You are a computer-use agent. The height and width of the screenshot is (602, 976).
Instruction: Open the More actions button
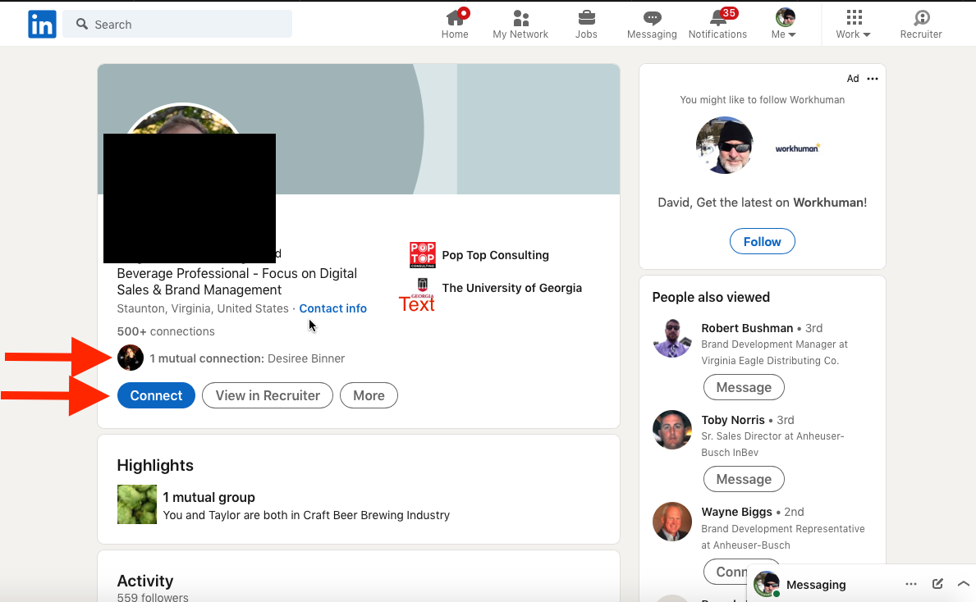pyautogui.click(x=369, y=395)
